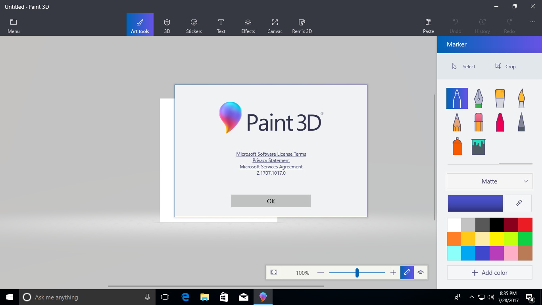Click the fit-to-screen zoom icon

point(274,272)
